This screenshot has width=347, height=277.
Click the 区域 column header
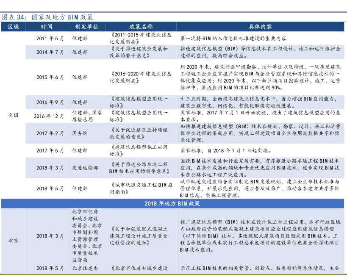(13, 27)
